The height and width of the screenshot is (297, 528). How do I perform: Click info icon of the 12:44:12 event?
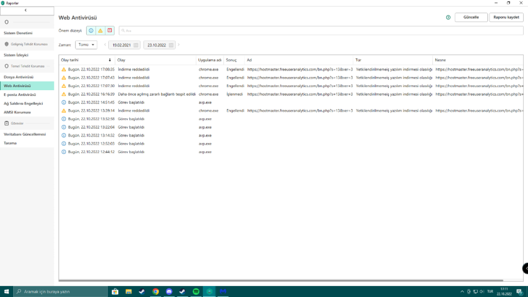(x=64, y=152)
